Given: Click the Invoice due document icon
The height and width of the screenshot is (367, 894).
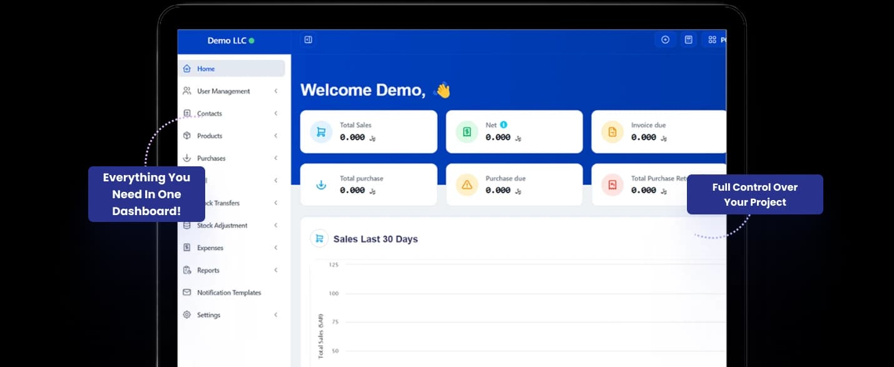Looking at the screenshot, I should click(612, 132).
